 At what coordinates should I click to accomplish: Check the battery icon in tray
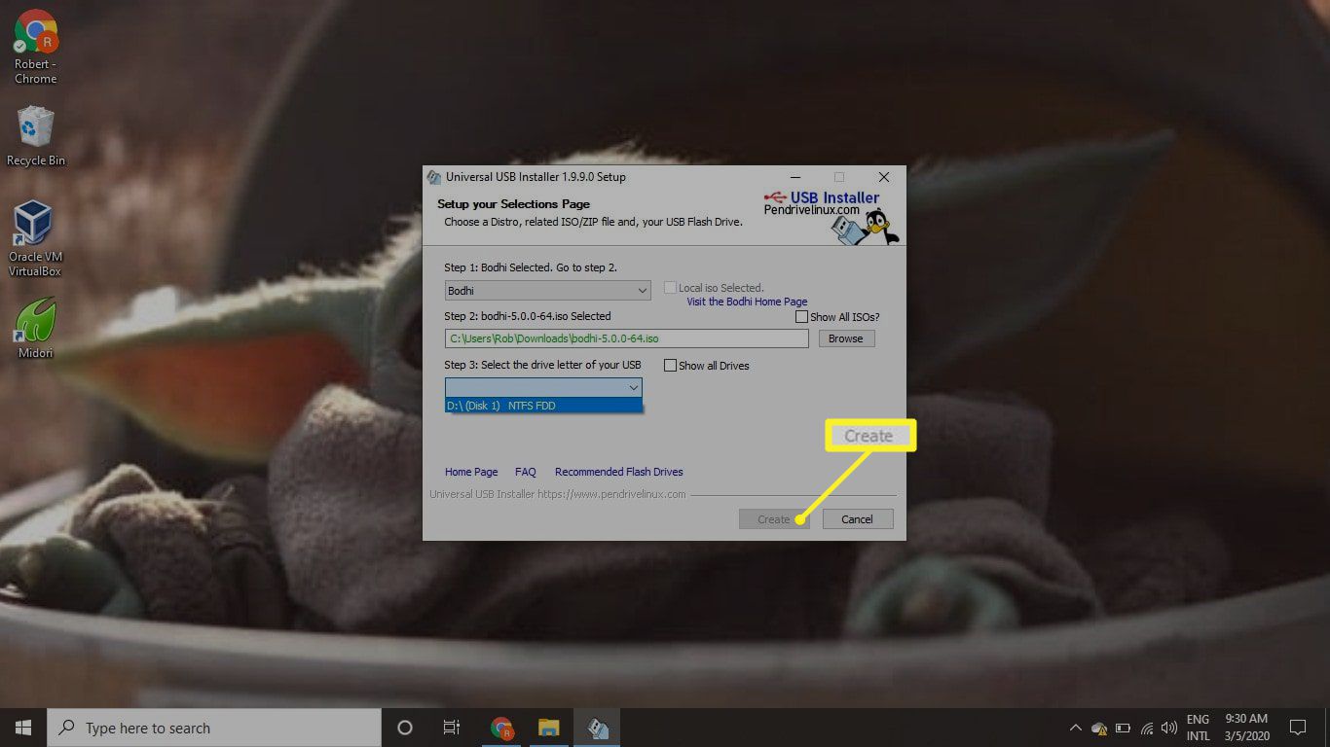pyautogui.click(x=1123, y=728)
